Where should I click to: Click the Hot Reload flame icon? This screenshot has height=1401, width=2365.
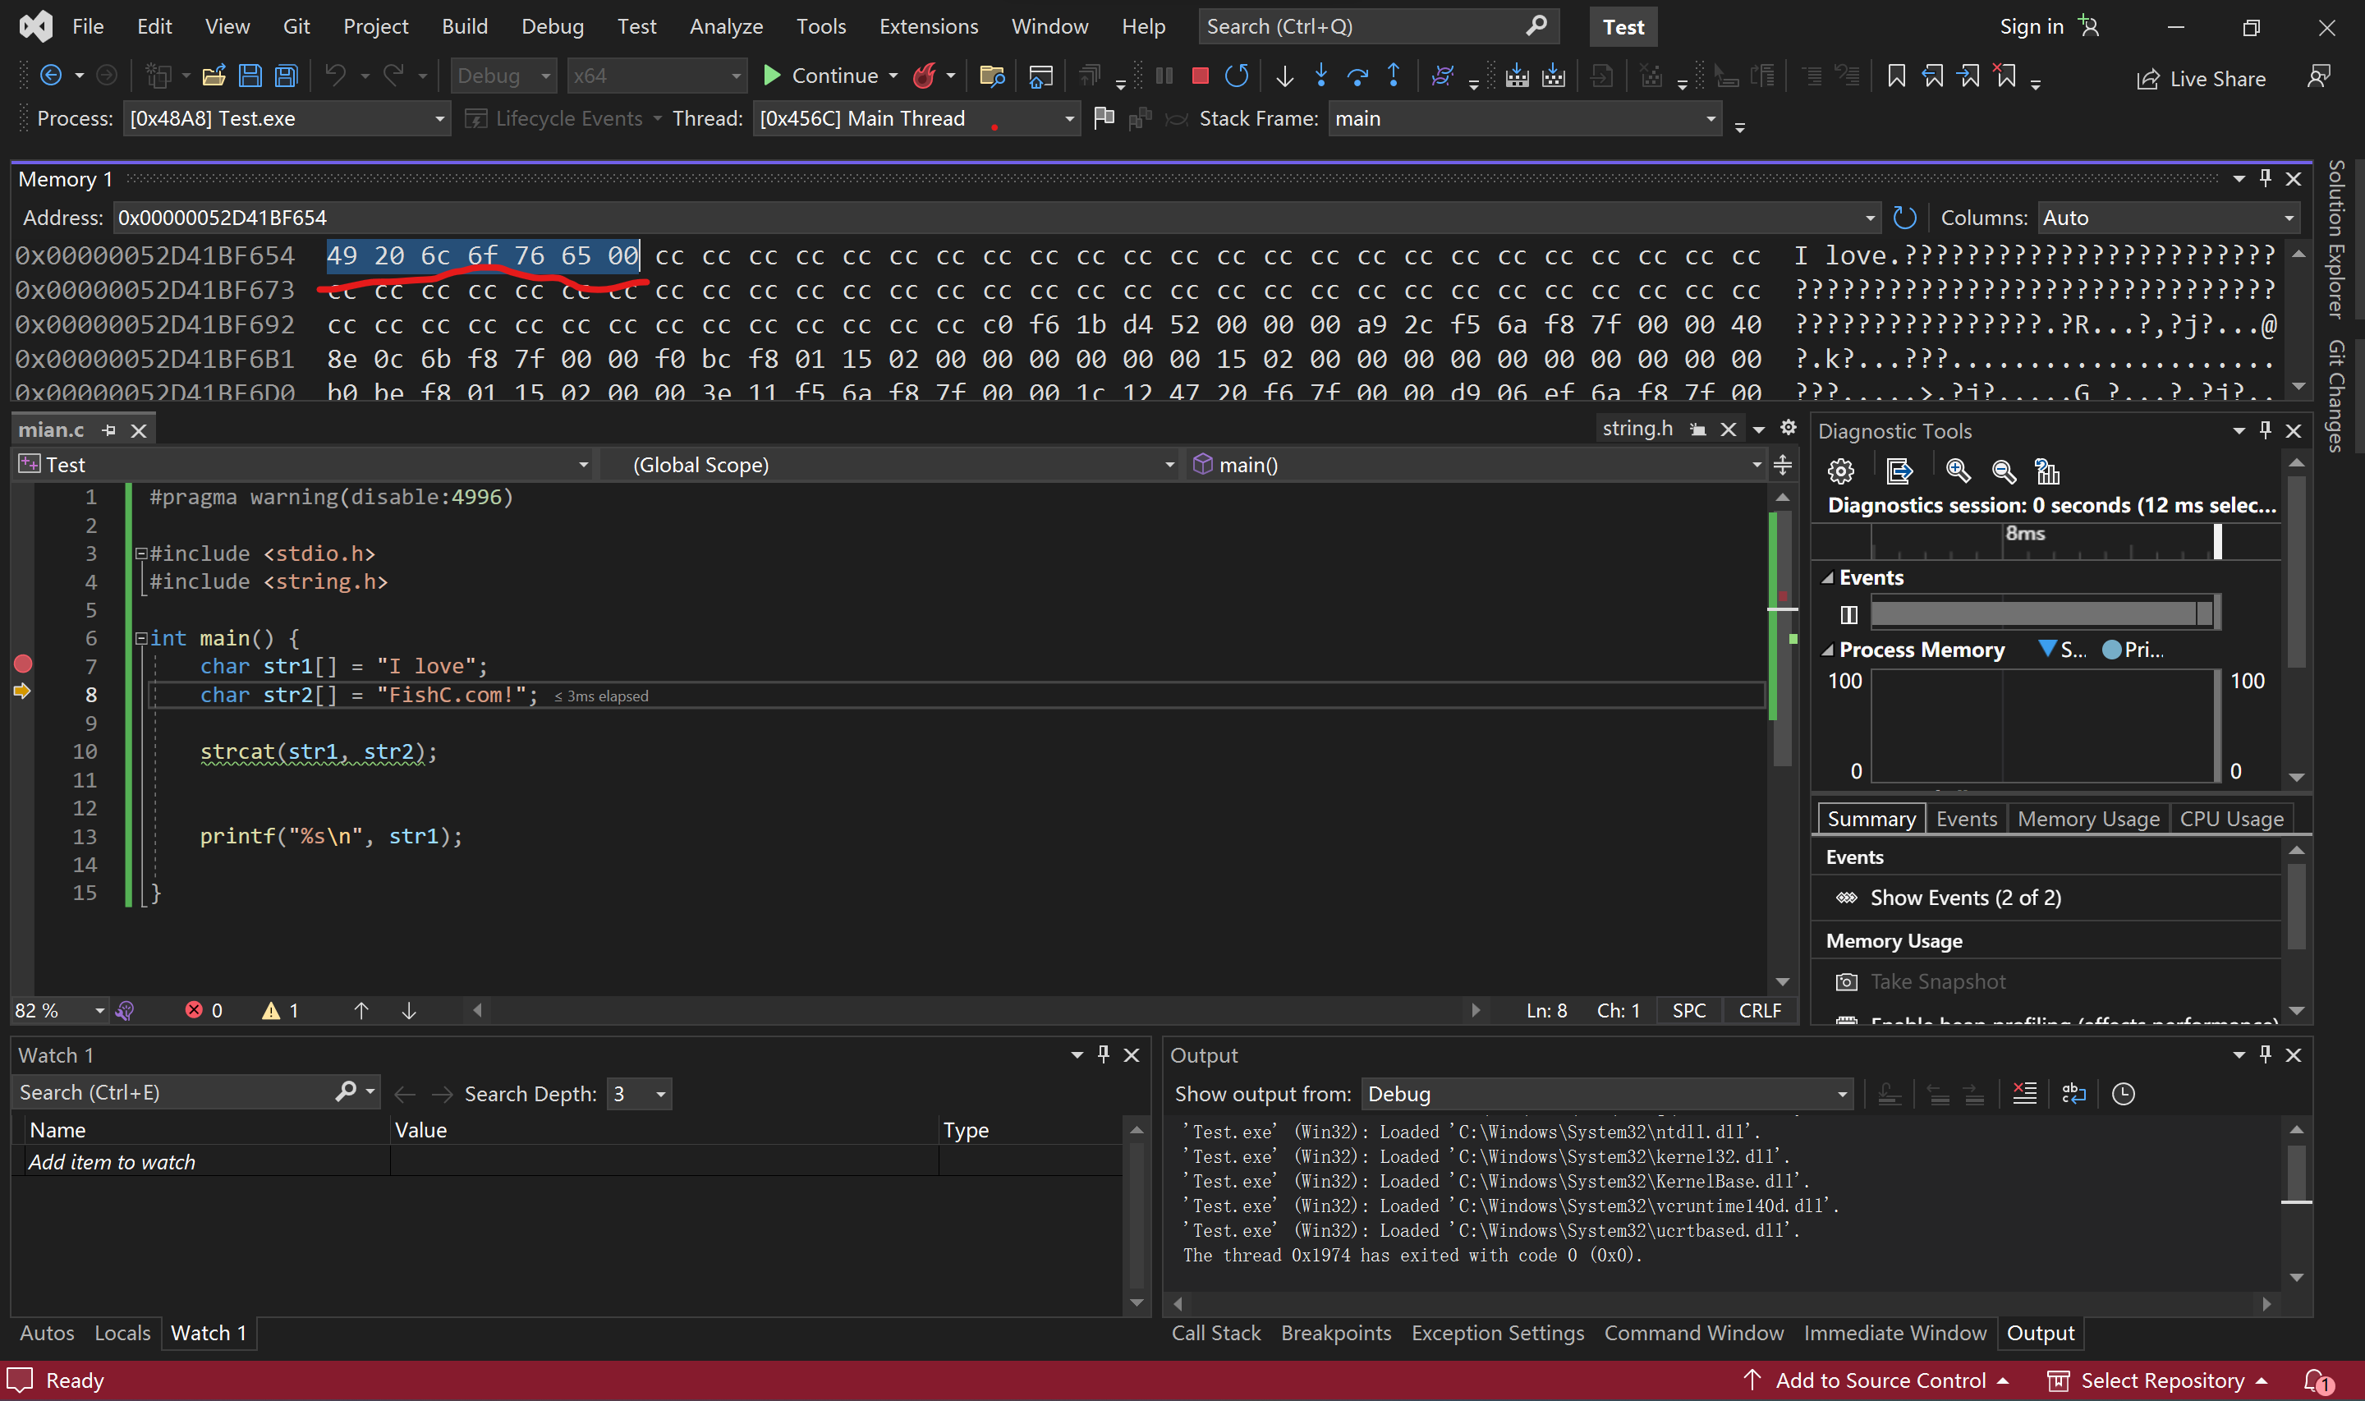[x=924, y=76]
